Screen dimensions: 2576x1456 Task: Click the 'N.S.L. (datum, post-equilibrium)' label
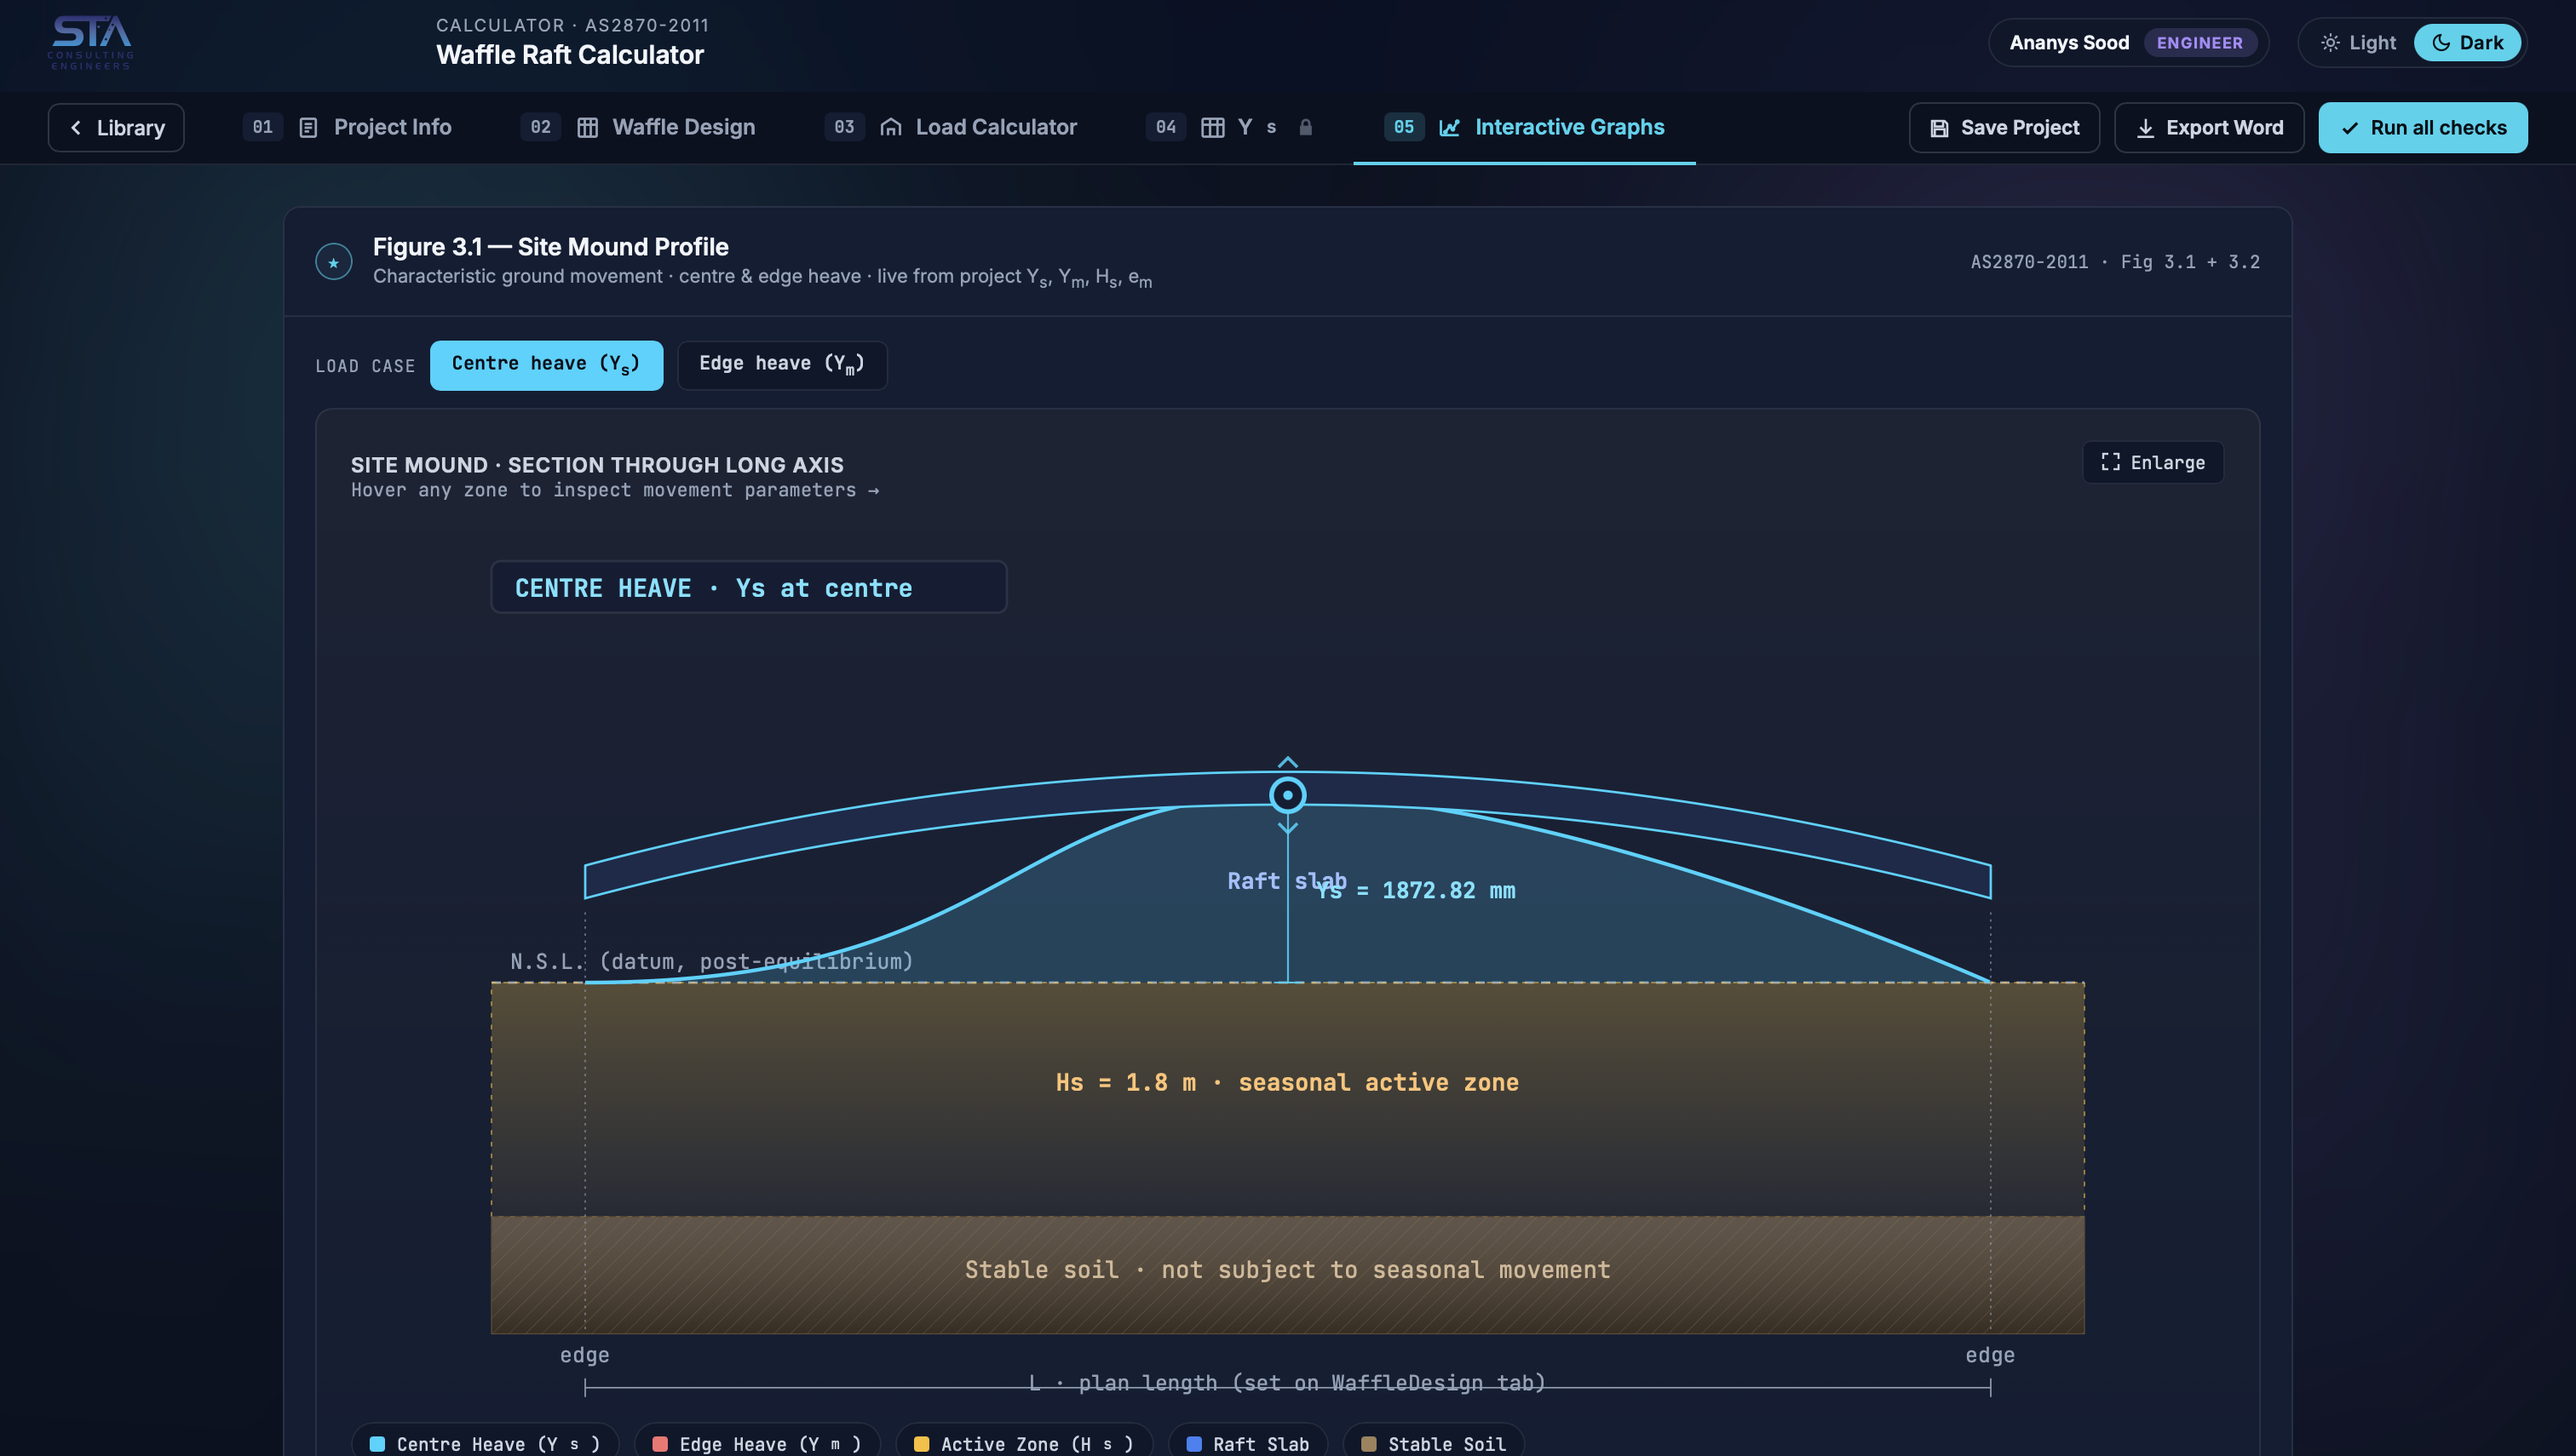coord(711,962)
